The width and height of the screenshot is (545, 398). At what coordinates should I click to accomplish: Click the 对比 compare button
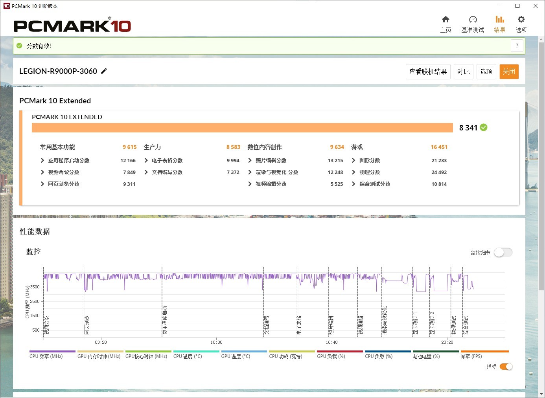[x=464, y=72]
